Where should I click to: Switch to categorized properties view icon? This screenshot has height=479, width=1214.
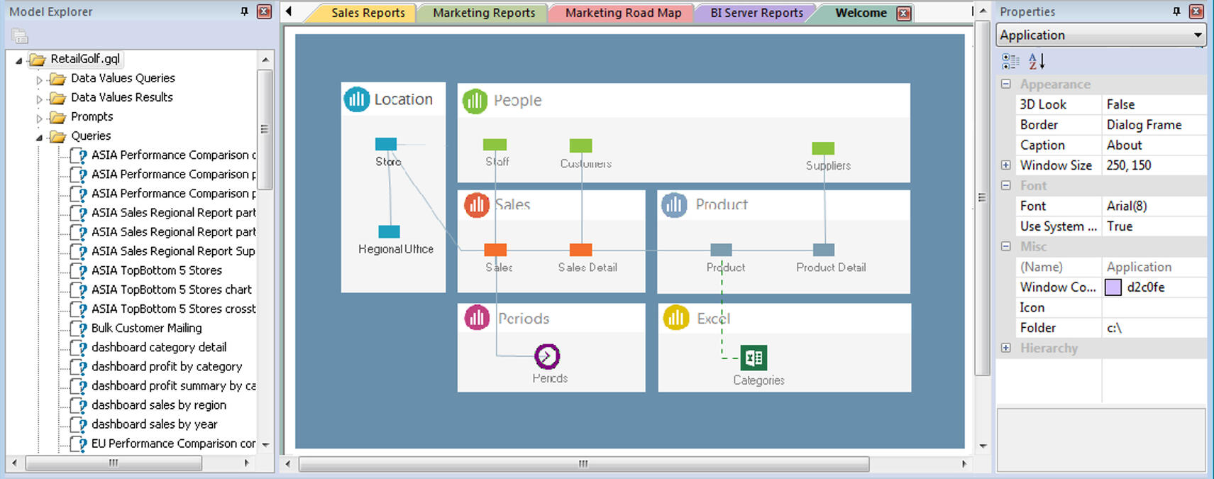[1010, 62]
